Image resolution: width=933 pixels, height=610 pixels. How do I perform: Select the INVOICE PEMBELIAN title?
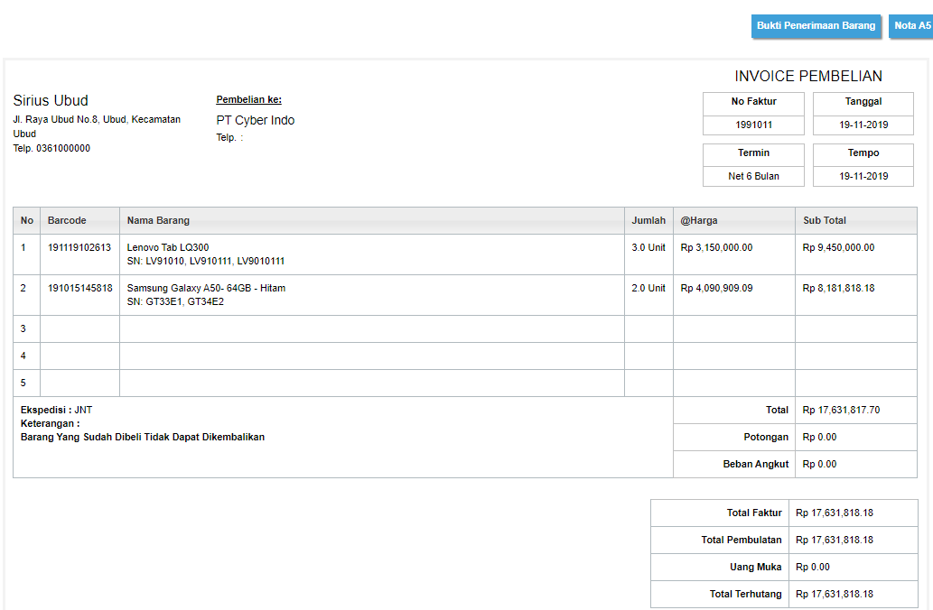tap(808, 76)
